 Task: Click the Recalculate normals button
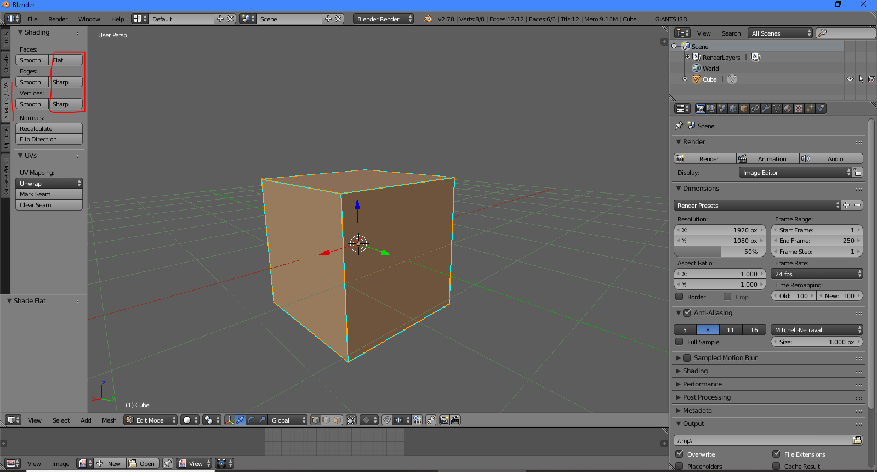coord(49,129)
